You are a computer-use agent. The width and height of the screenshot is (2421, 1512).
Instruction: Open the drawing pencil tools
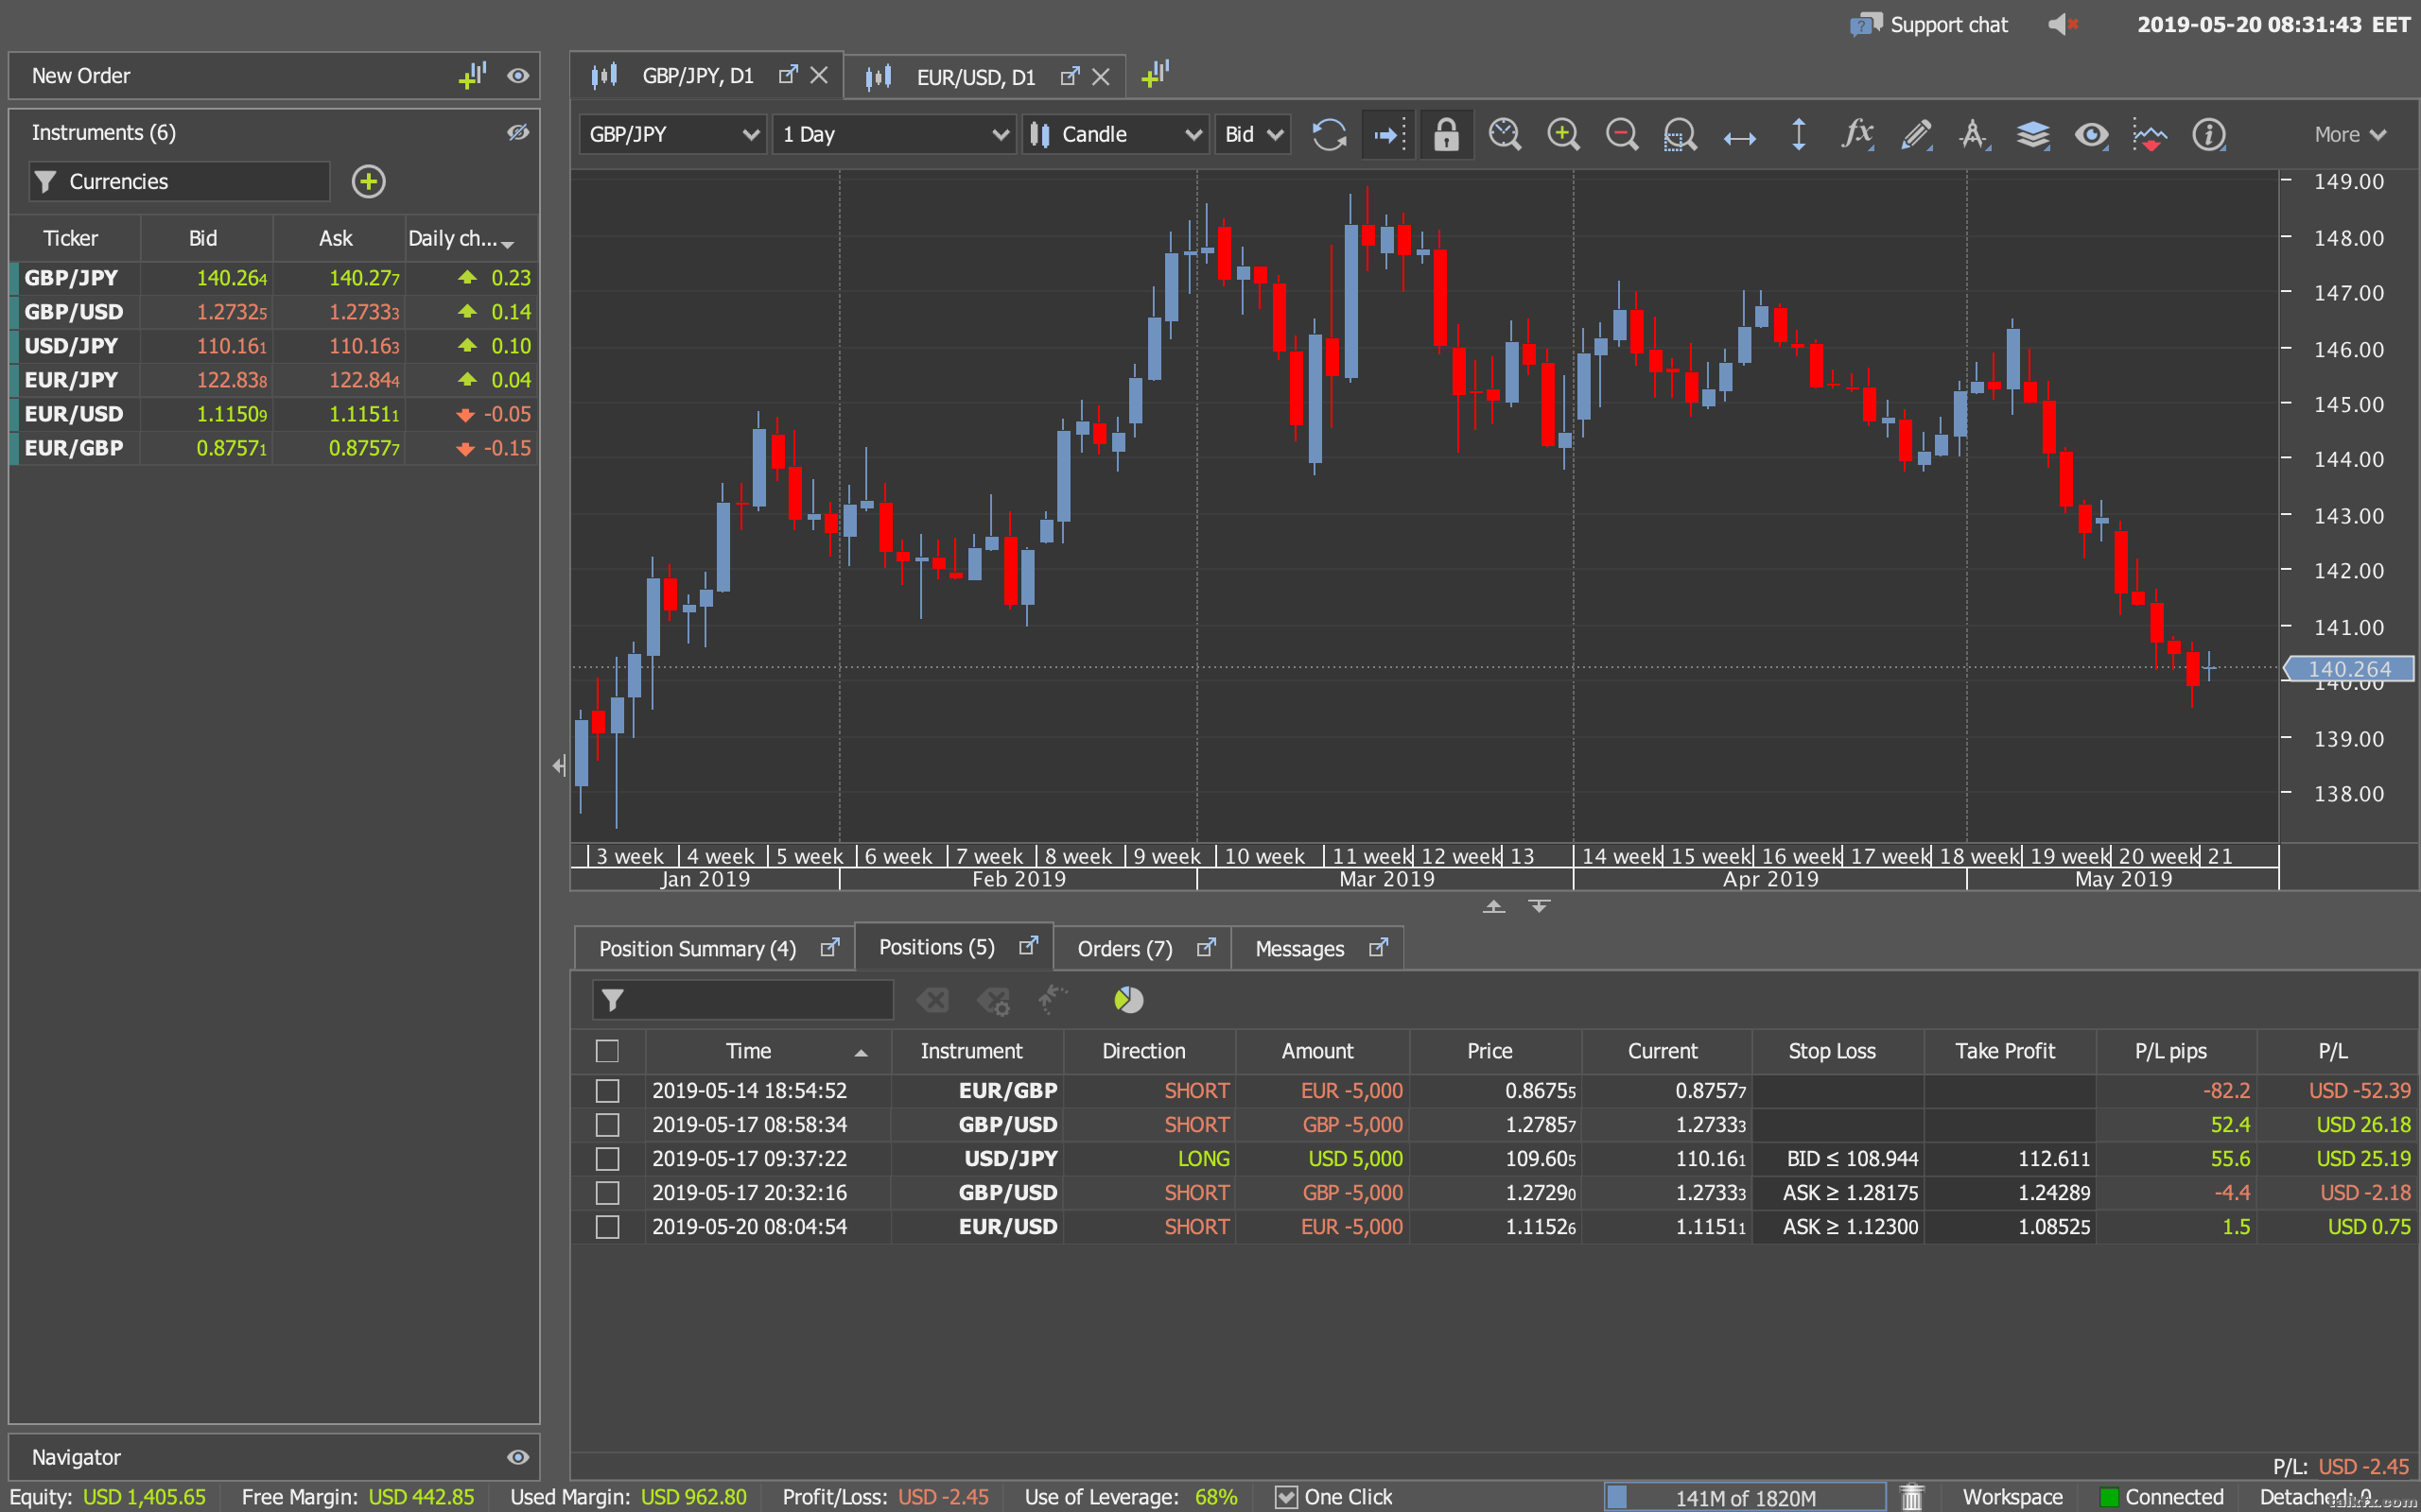coord(1916,134)
